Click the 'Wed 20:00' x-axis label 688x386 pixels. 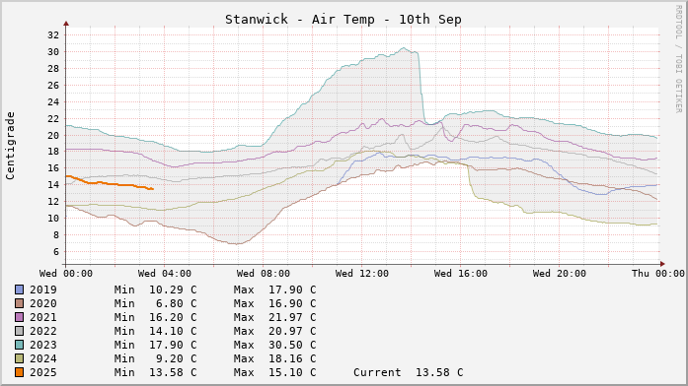(x=560, y=274)
